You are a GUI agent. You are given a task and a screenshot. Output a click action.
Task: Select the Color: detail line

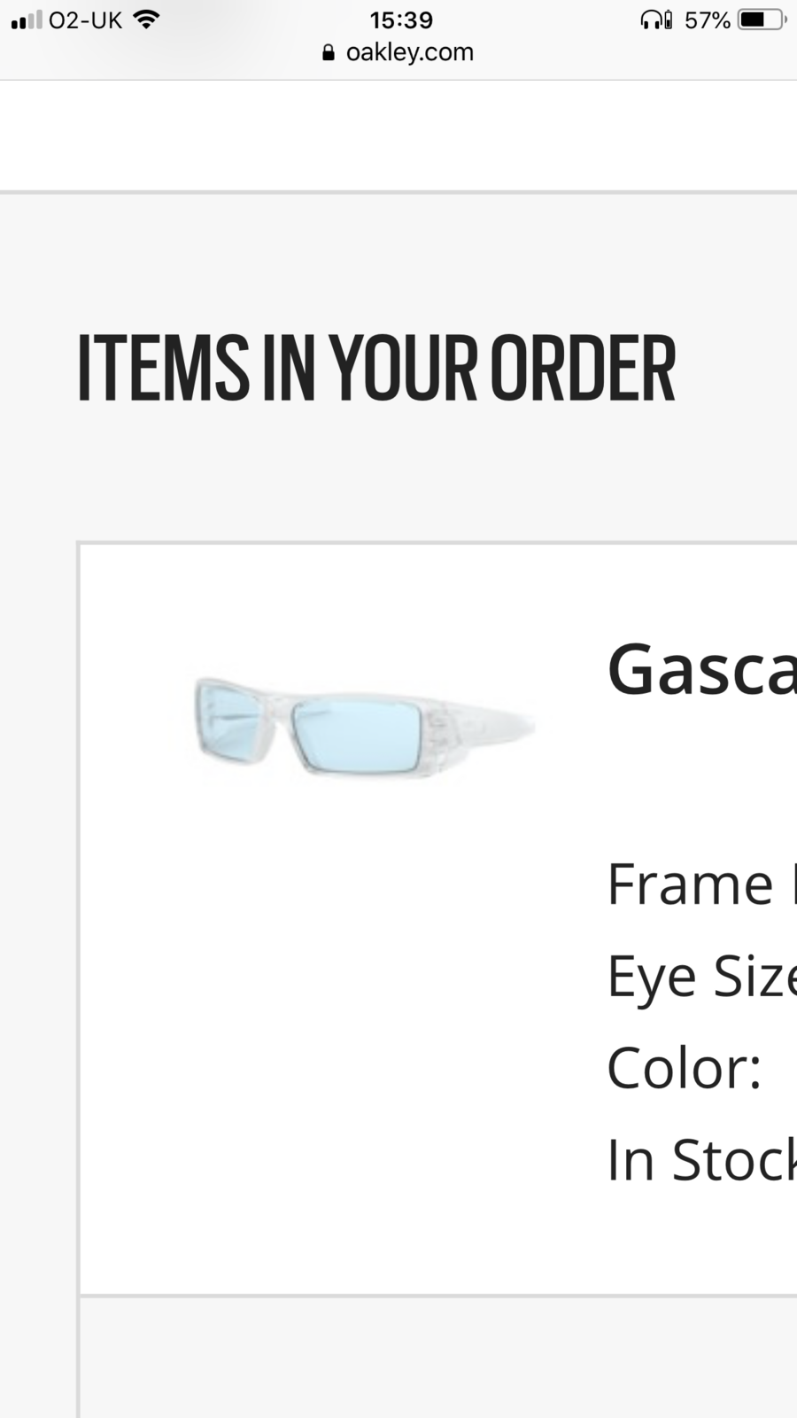(x=685, y=1068)
